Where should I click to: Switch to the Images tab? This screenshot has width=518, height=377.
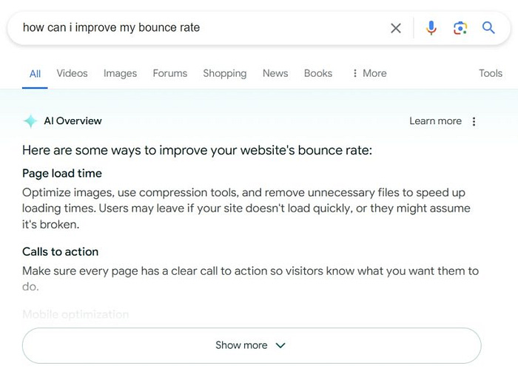point(120,73)
